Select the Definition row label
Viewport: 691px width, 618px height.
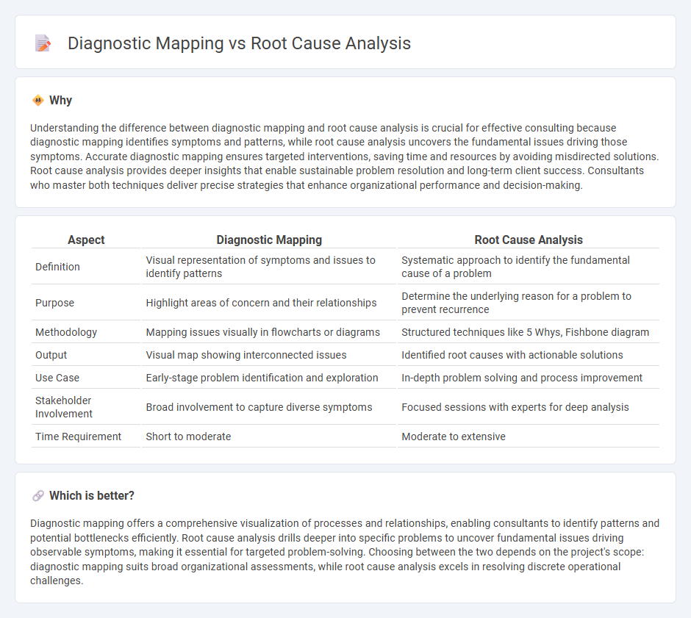point(58,267)
